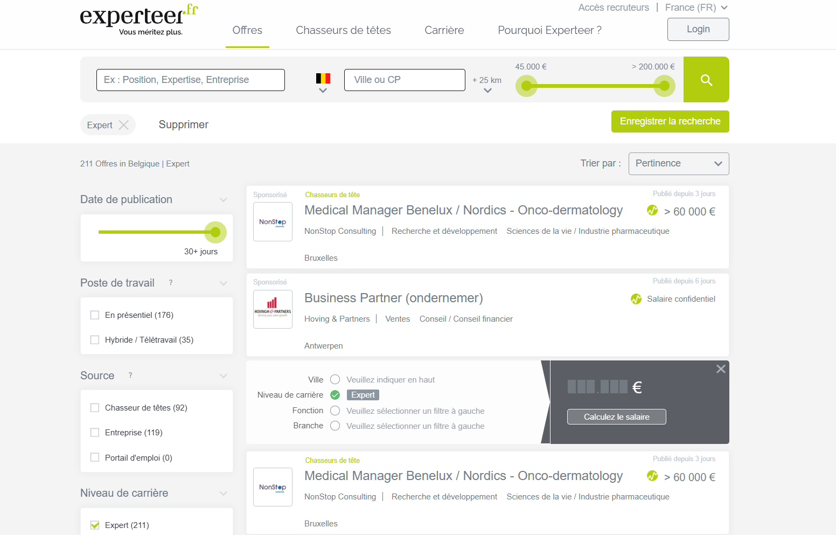Viewport: 836px width, 535px height.
Task: Switch to the Carrière tab
Action: (444, 30)
